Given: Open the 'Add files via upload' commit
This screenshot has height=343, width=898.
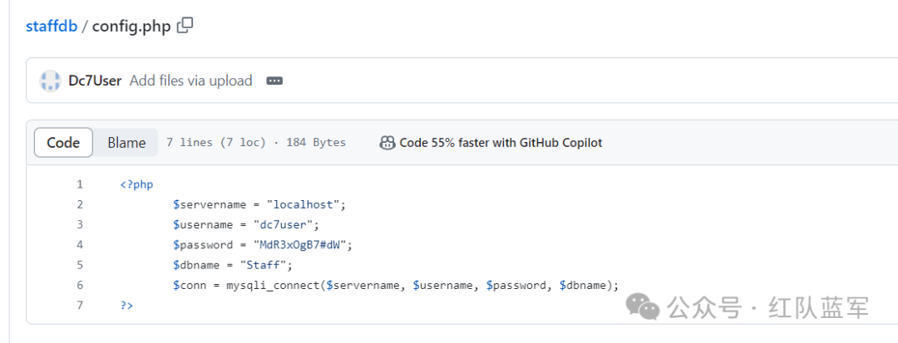Looking at the screenshot, I should point(190,81).
